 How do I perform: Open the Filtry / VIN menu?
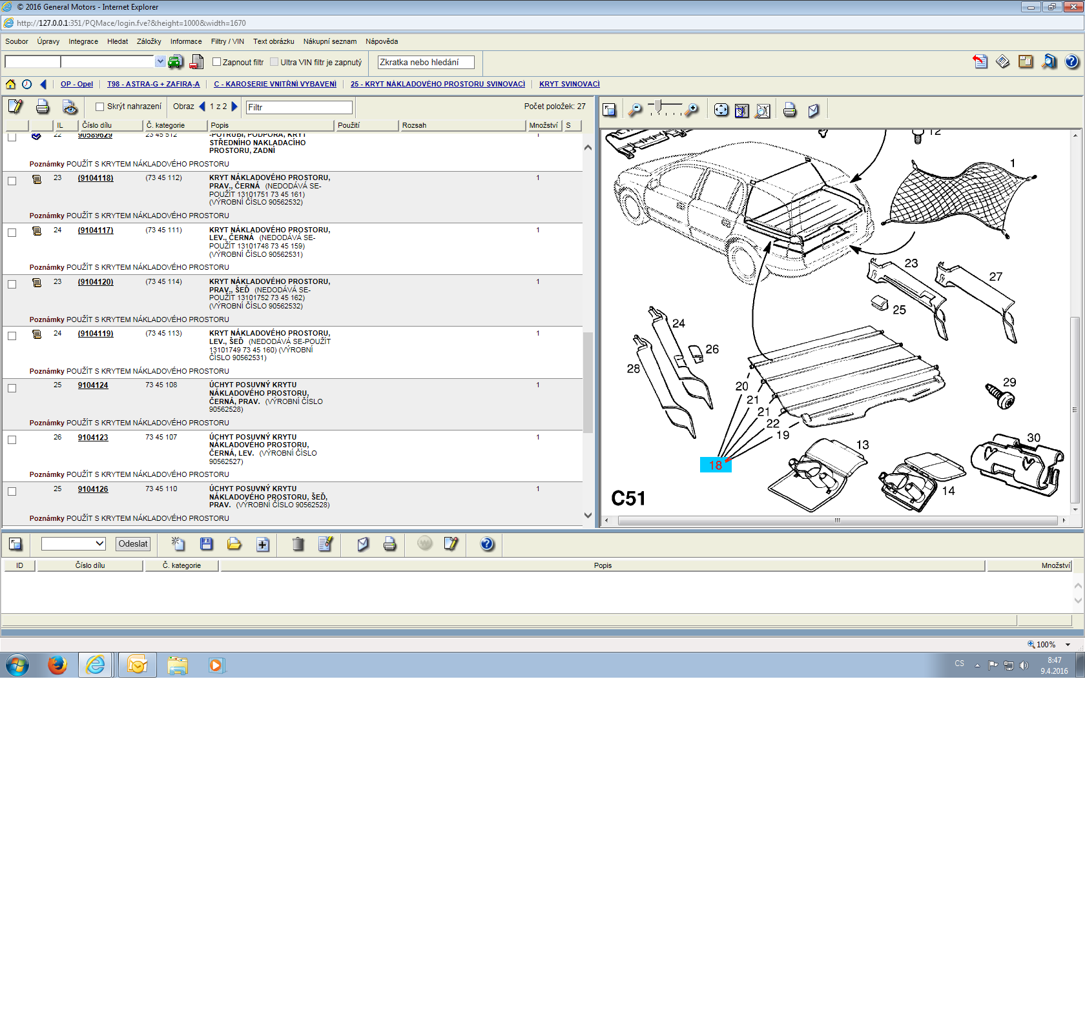[227, 41]
